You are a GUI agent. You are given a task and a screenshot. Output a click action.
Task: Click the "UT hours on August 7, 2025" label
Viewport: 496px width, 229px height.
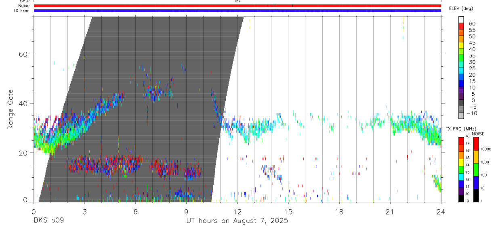pyautogui.click(x=237, y=221)
